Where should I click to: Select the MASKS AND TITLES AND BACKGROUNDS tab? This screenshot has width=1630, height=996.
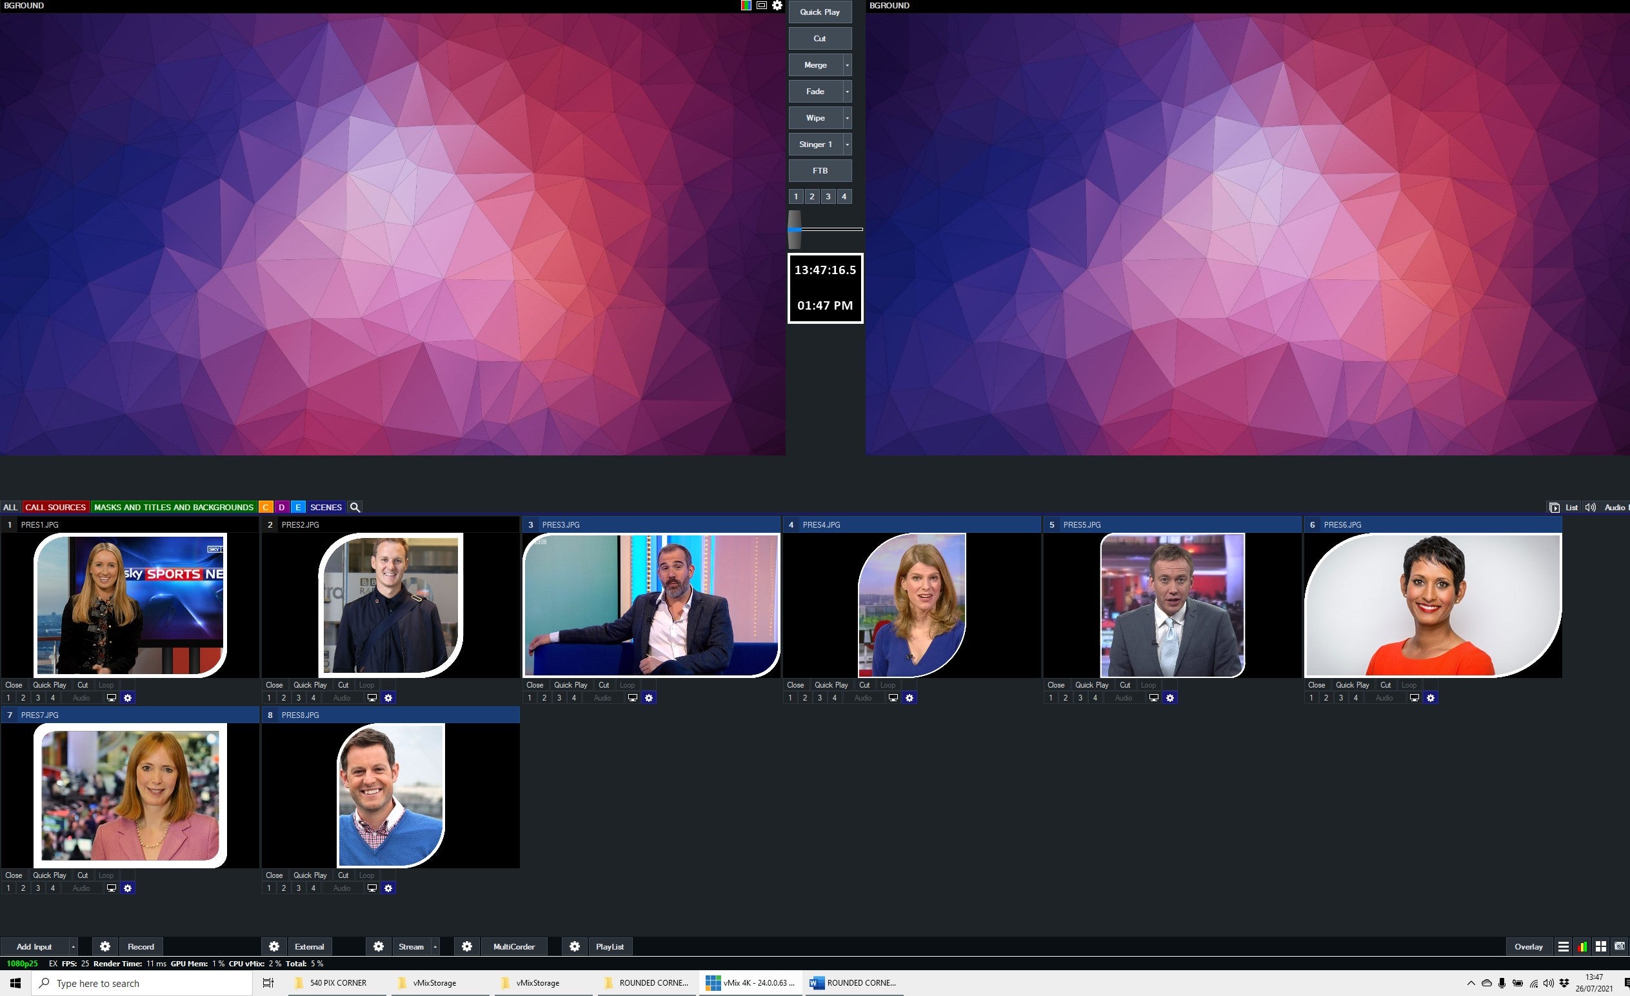[x=174, y=506]
